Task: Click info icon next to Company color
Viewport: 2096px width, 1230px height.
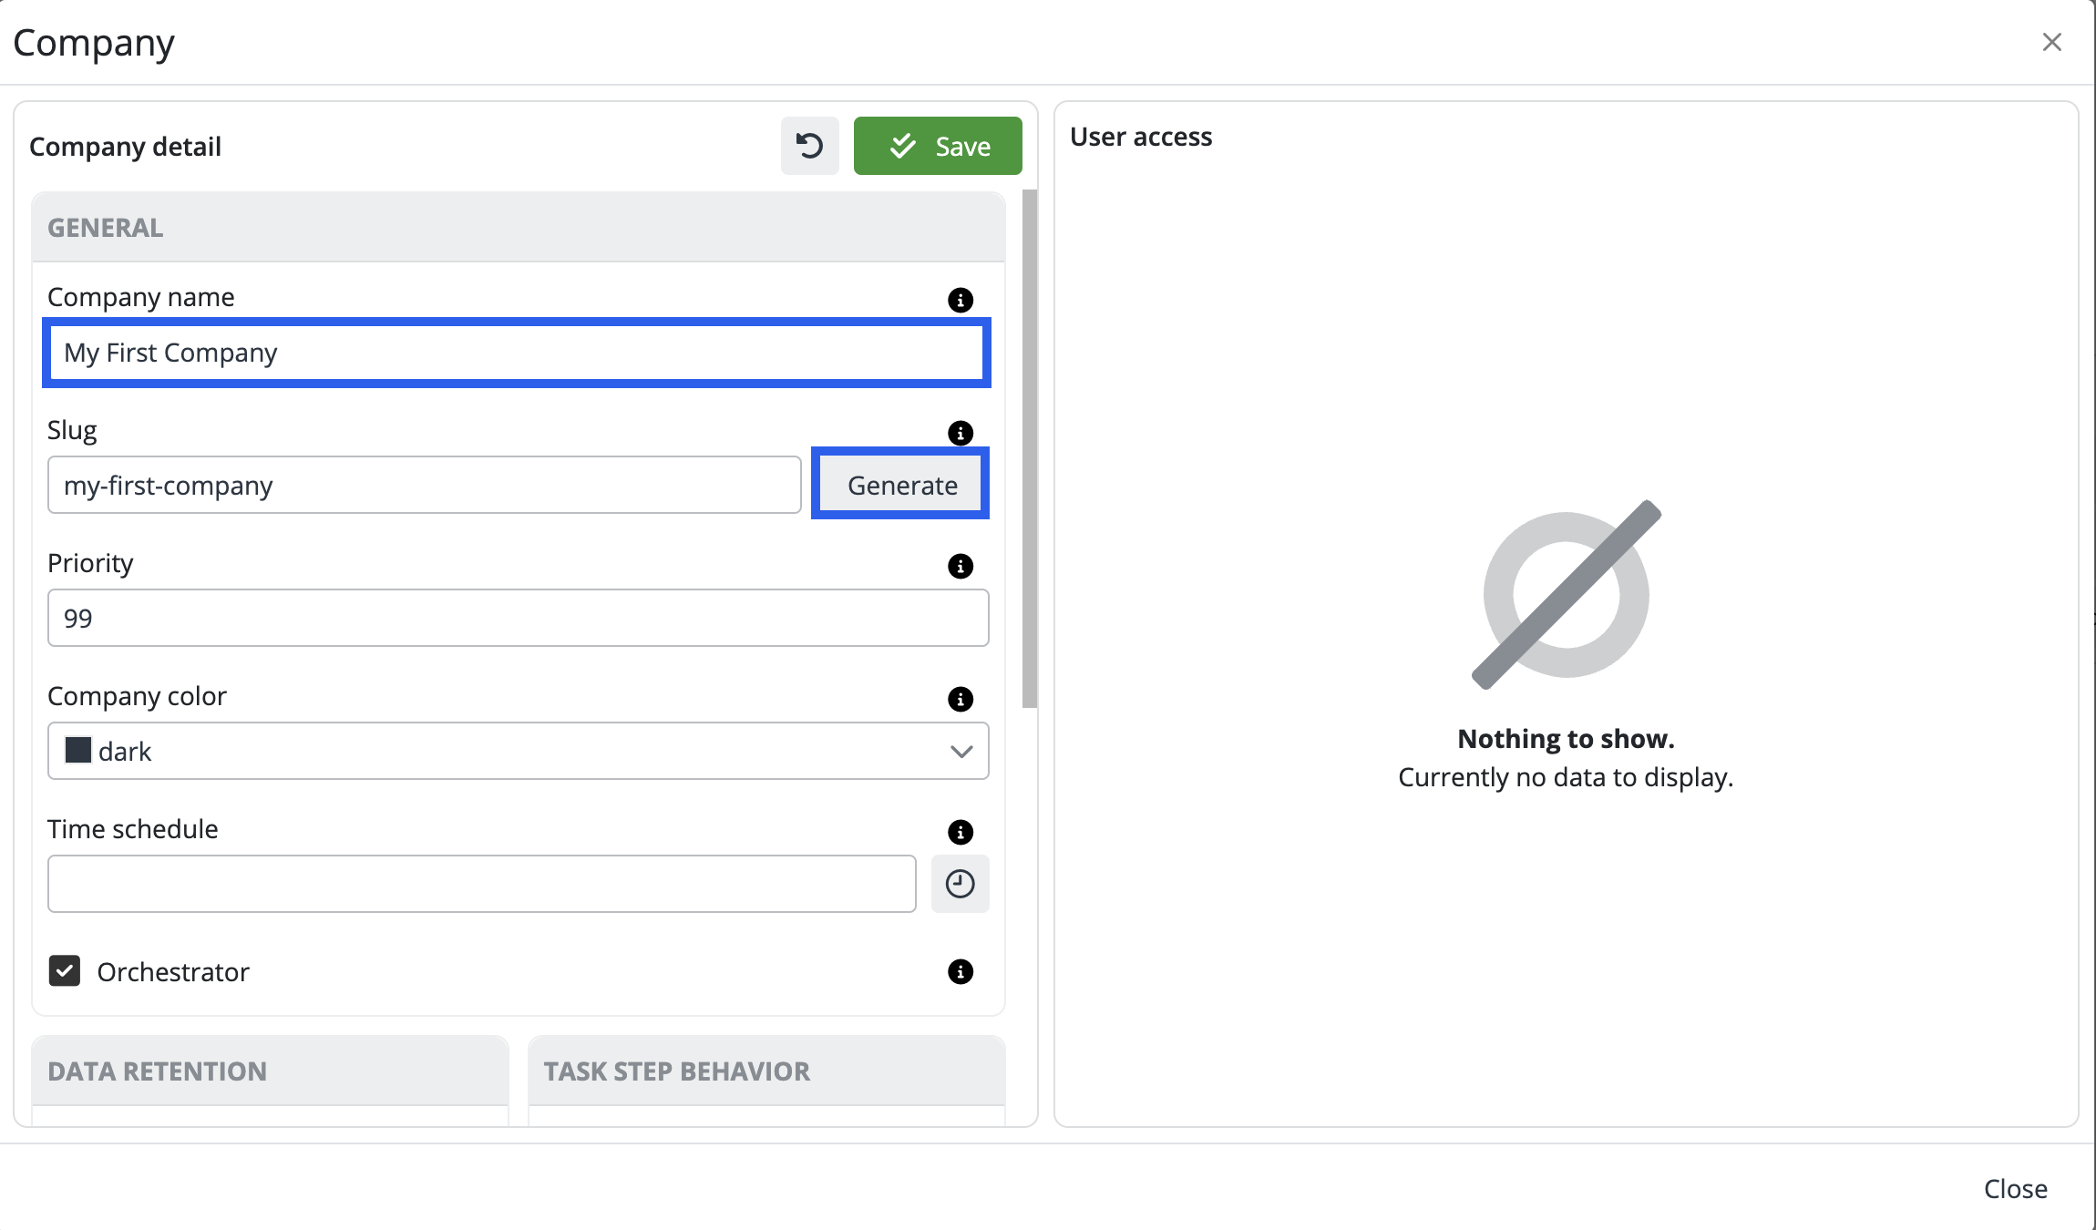Action: [960, 699]
